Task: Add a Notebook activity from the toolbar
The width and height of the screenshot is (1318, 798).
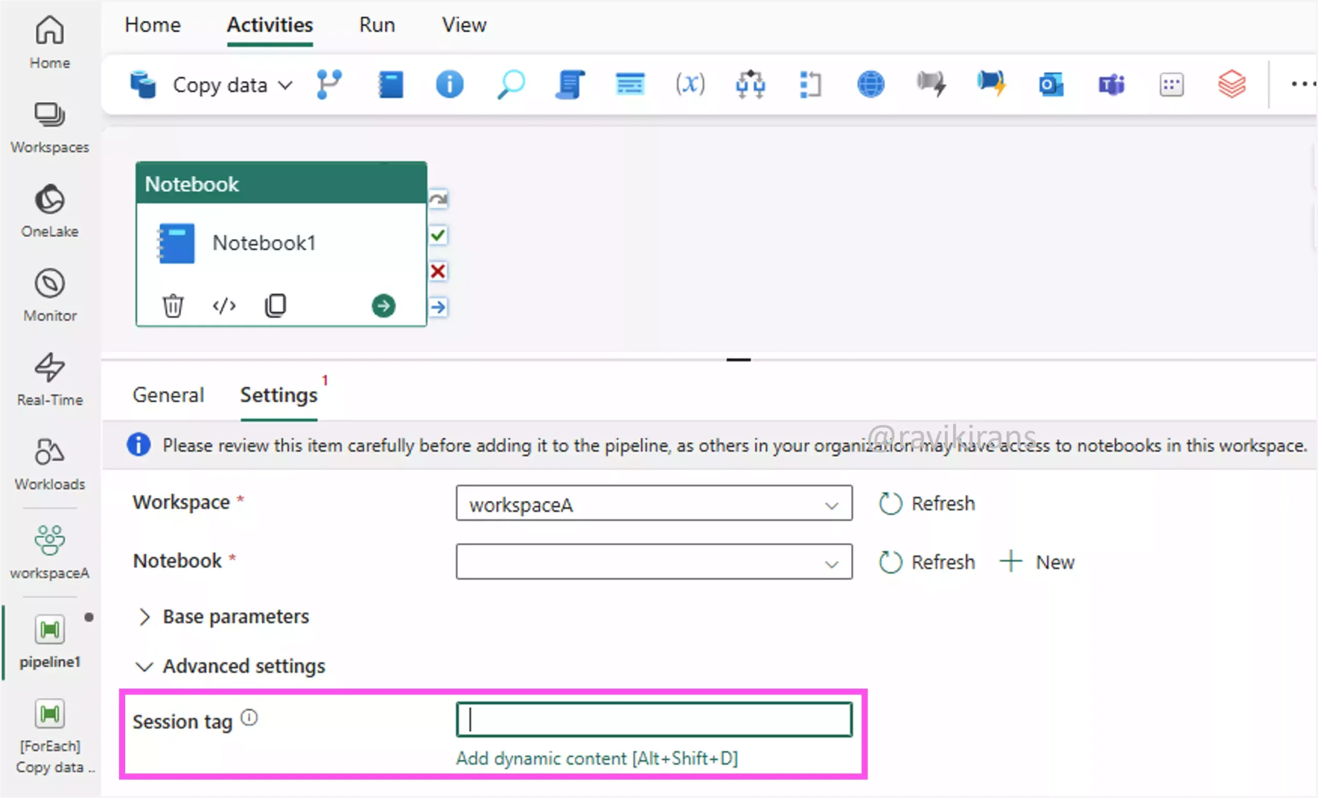Action: coord(390,84)
